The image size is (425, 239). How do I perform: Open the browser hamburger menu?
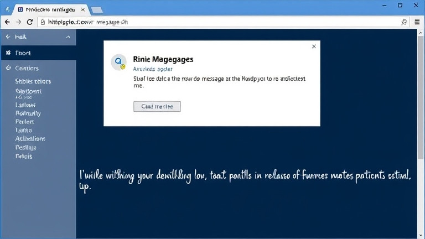pyautogui.click(x=417, y=22)
